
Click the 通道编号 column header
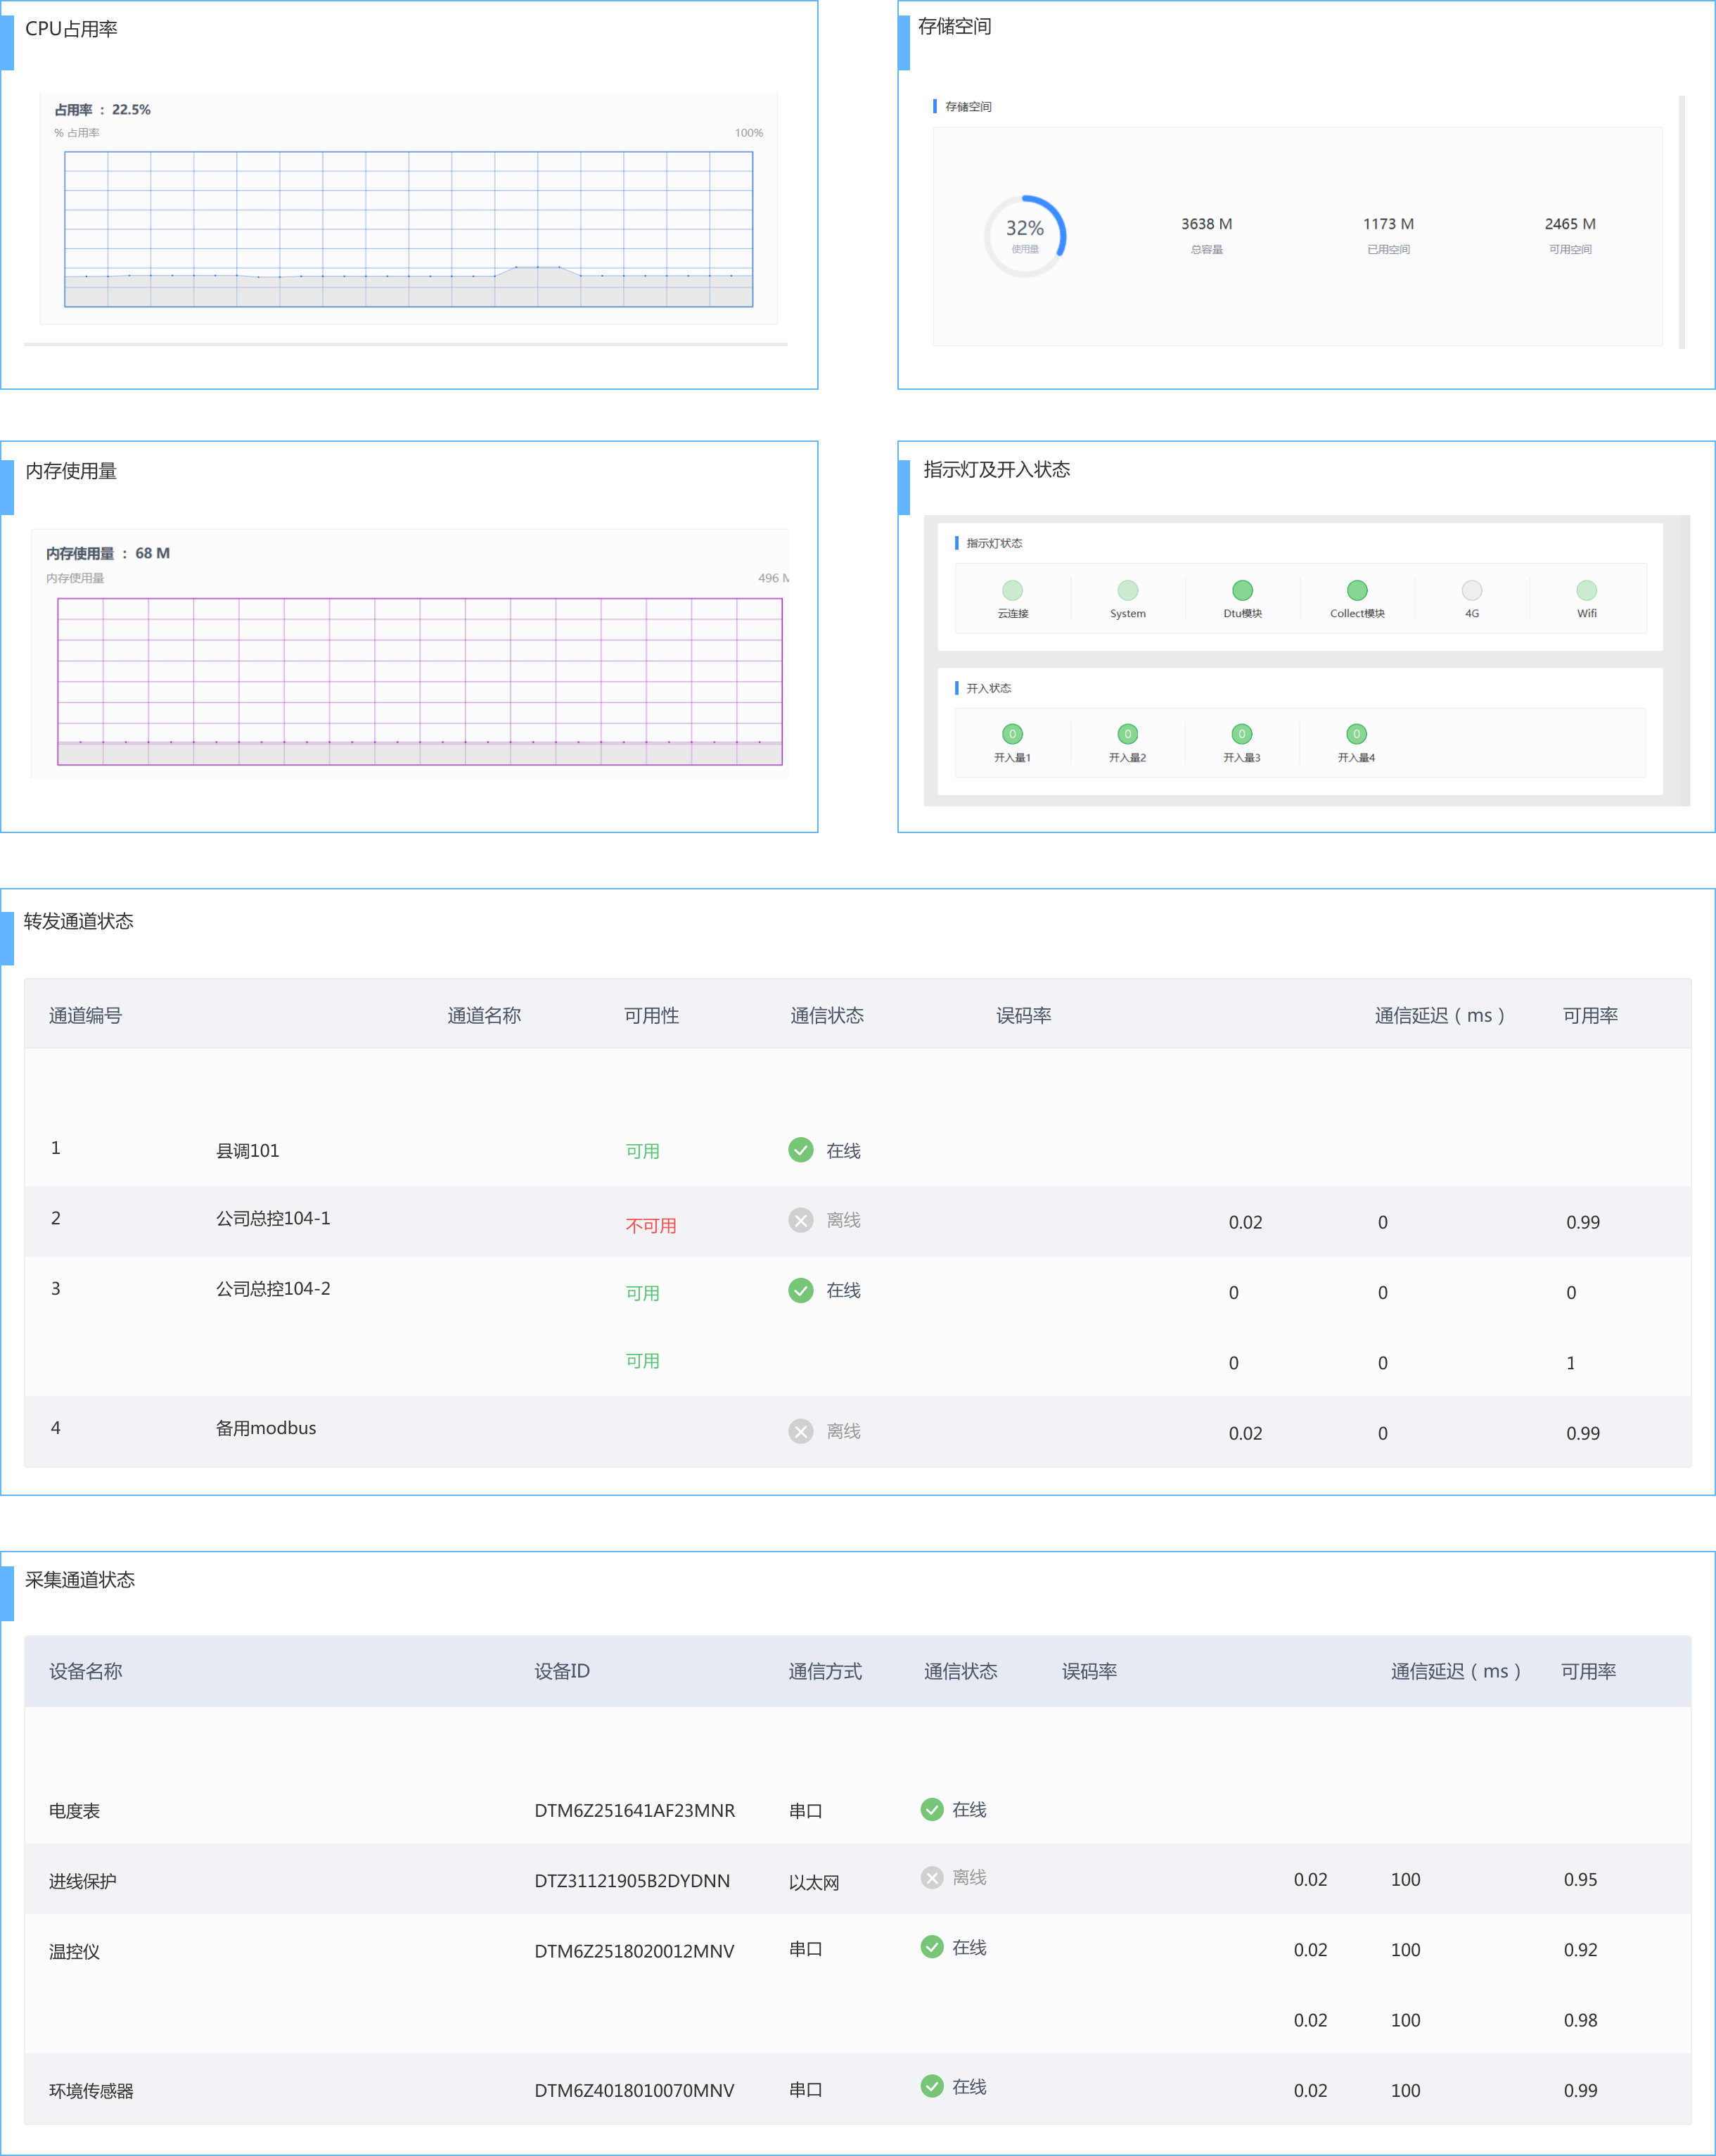coord(86,1015)
